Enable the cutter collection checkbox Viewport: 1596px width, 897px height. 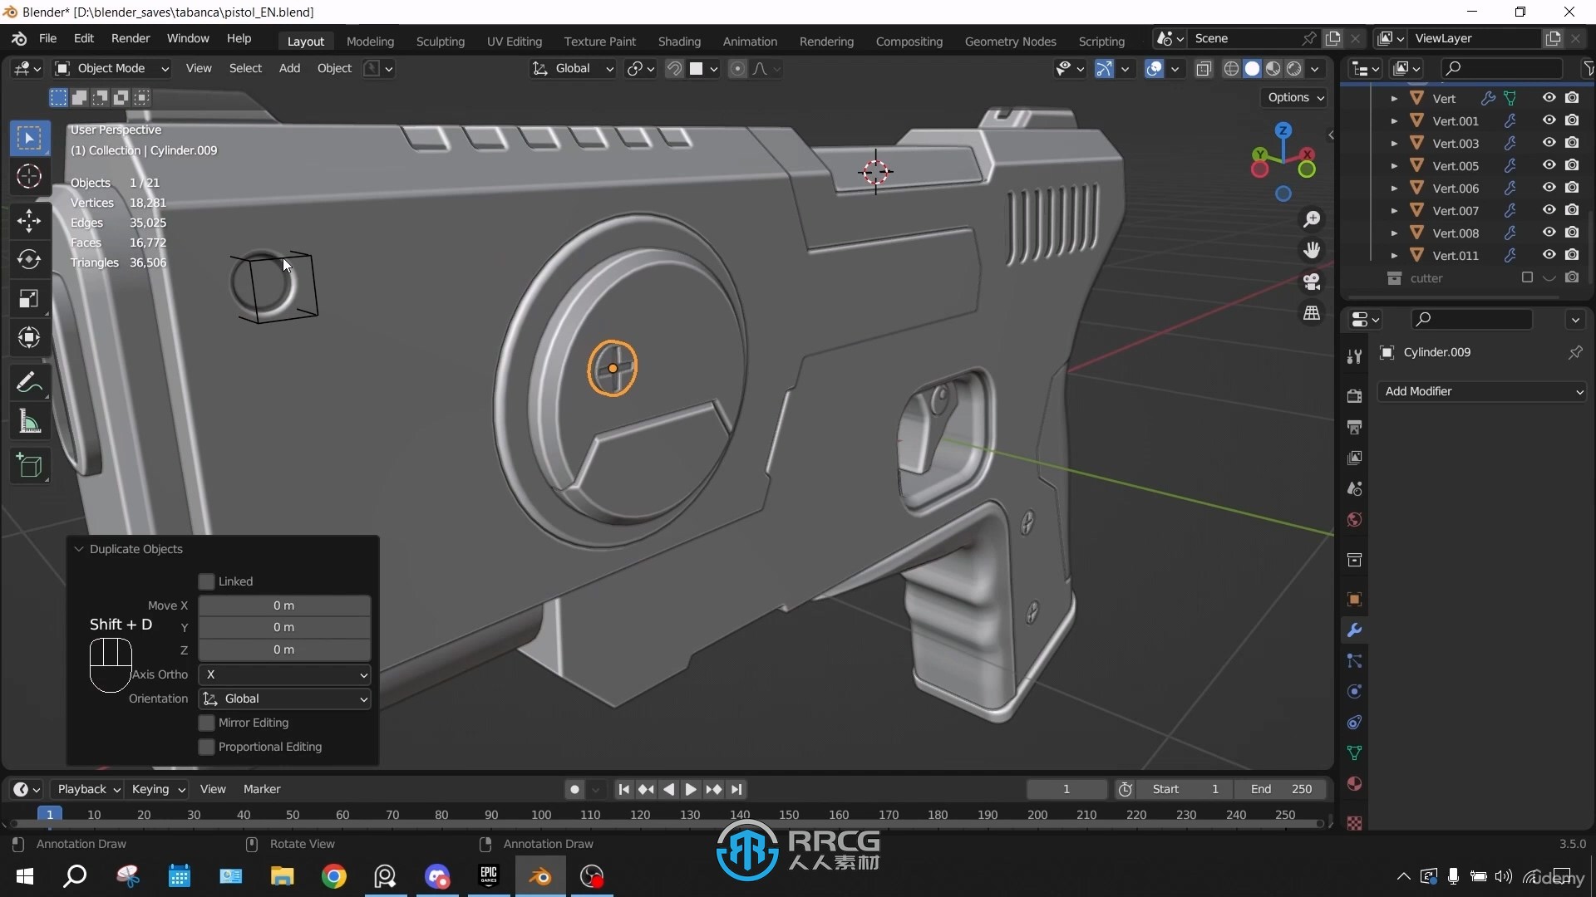pyautogui.click(x=1527, y=277)
